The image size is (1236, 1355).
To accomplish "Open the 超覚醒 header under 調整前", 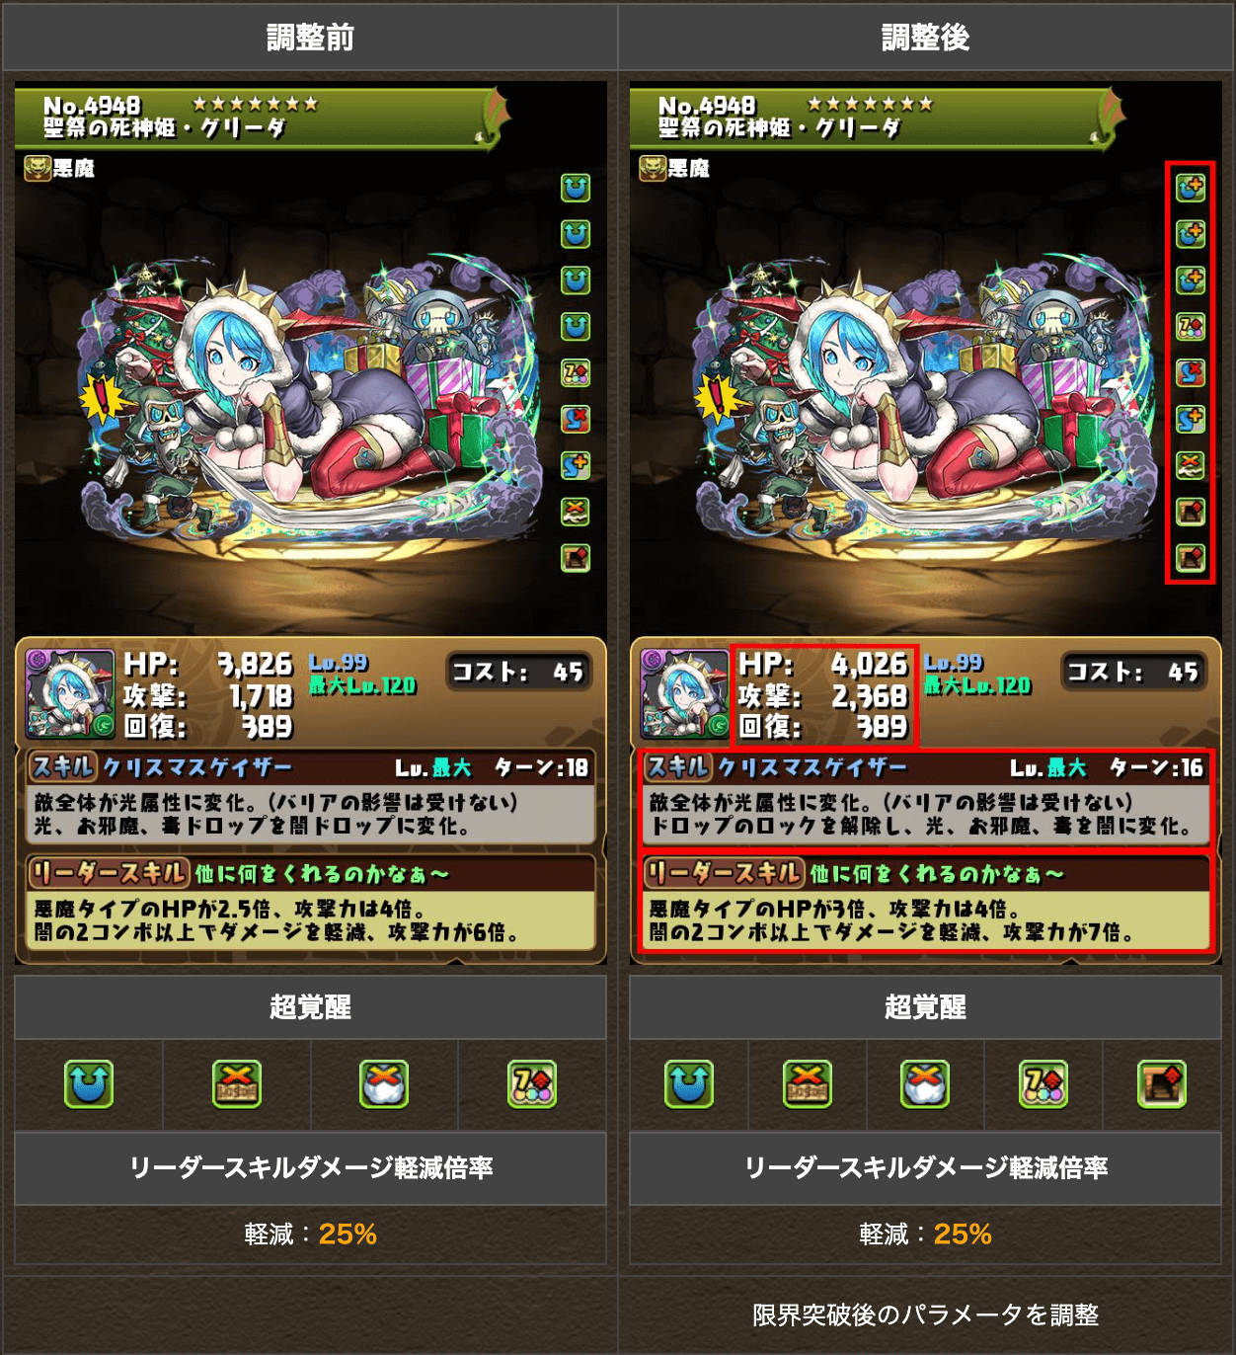I will 310,1007.
